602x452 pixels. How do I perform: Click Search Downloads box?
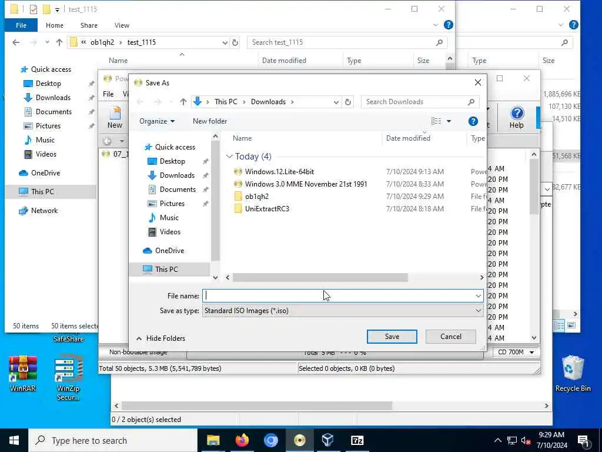point(420,102)
